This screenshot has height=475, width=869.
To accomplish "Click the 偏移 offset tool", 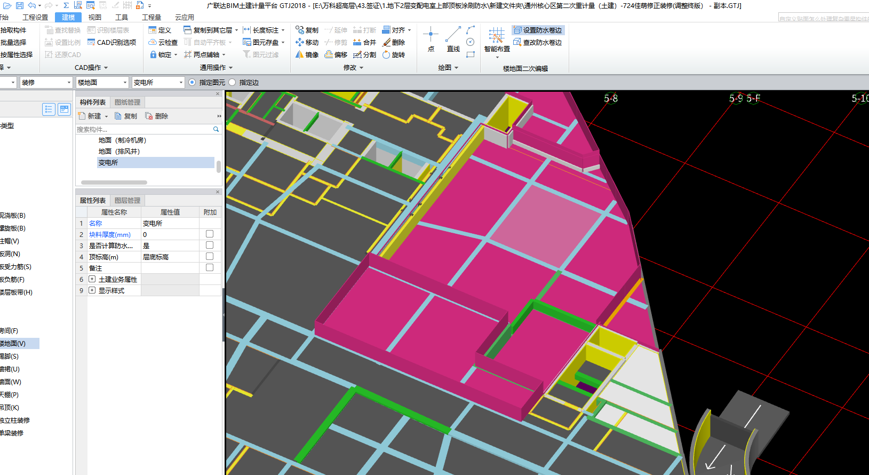I will point(336,54).
